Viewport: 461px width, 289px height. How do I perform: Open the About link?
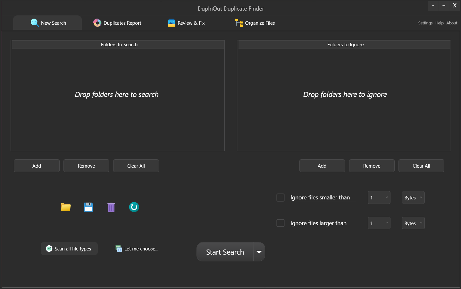tap(452, 23)
